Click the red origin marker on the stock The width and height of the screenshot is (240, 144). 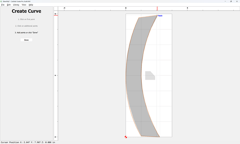(x=126, y=137)
